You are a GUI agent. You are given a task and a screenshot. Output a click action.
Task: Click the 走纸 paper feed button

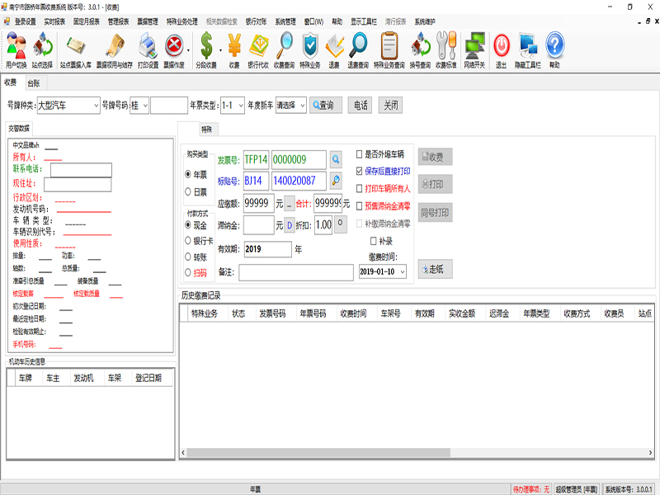coord(436,269)
